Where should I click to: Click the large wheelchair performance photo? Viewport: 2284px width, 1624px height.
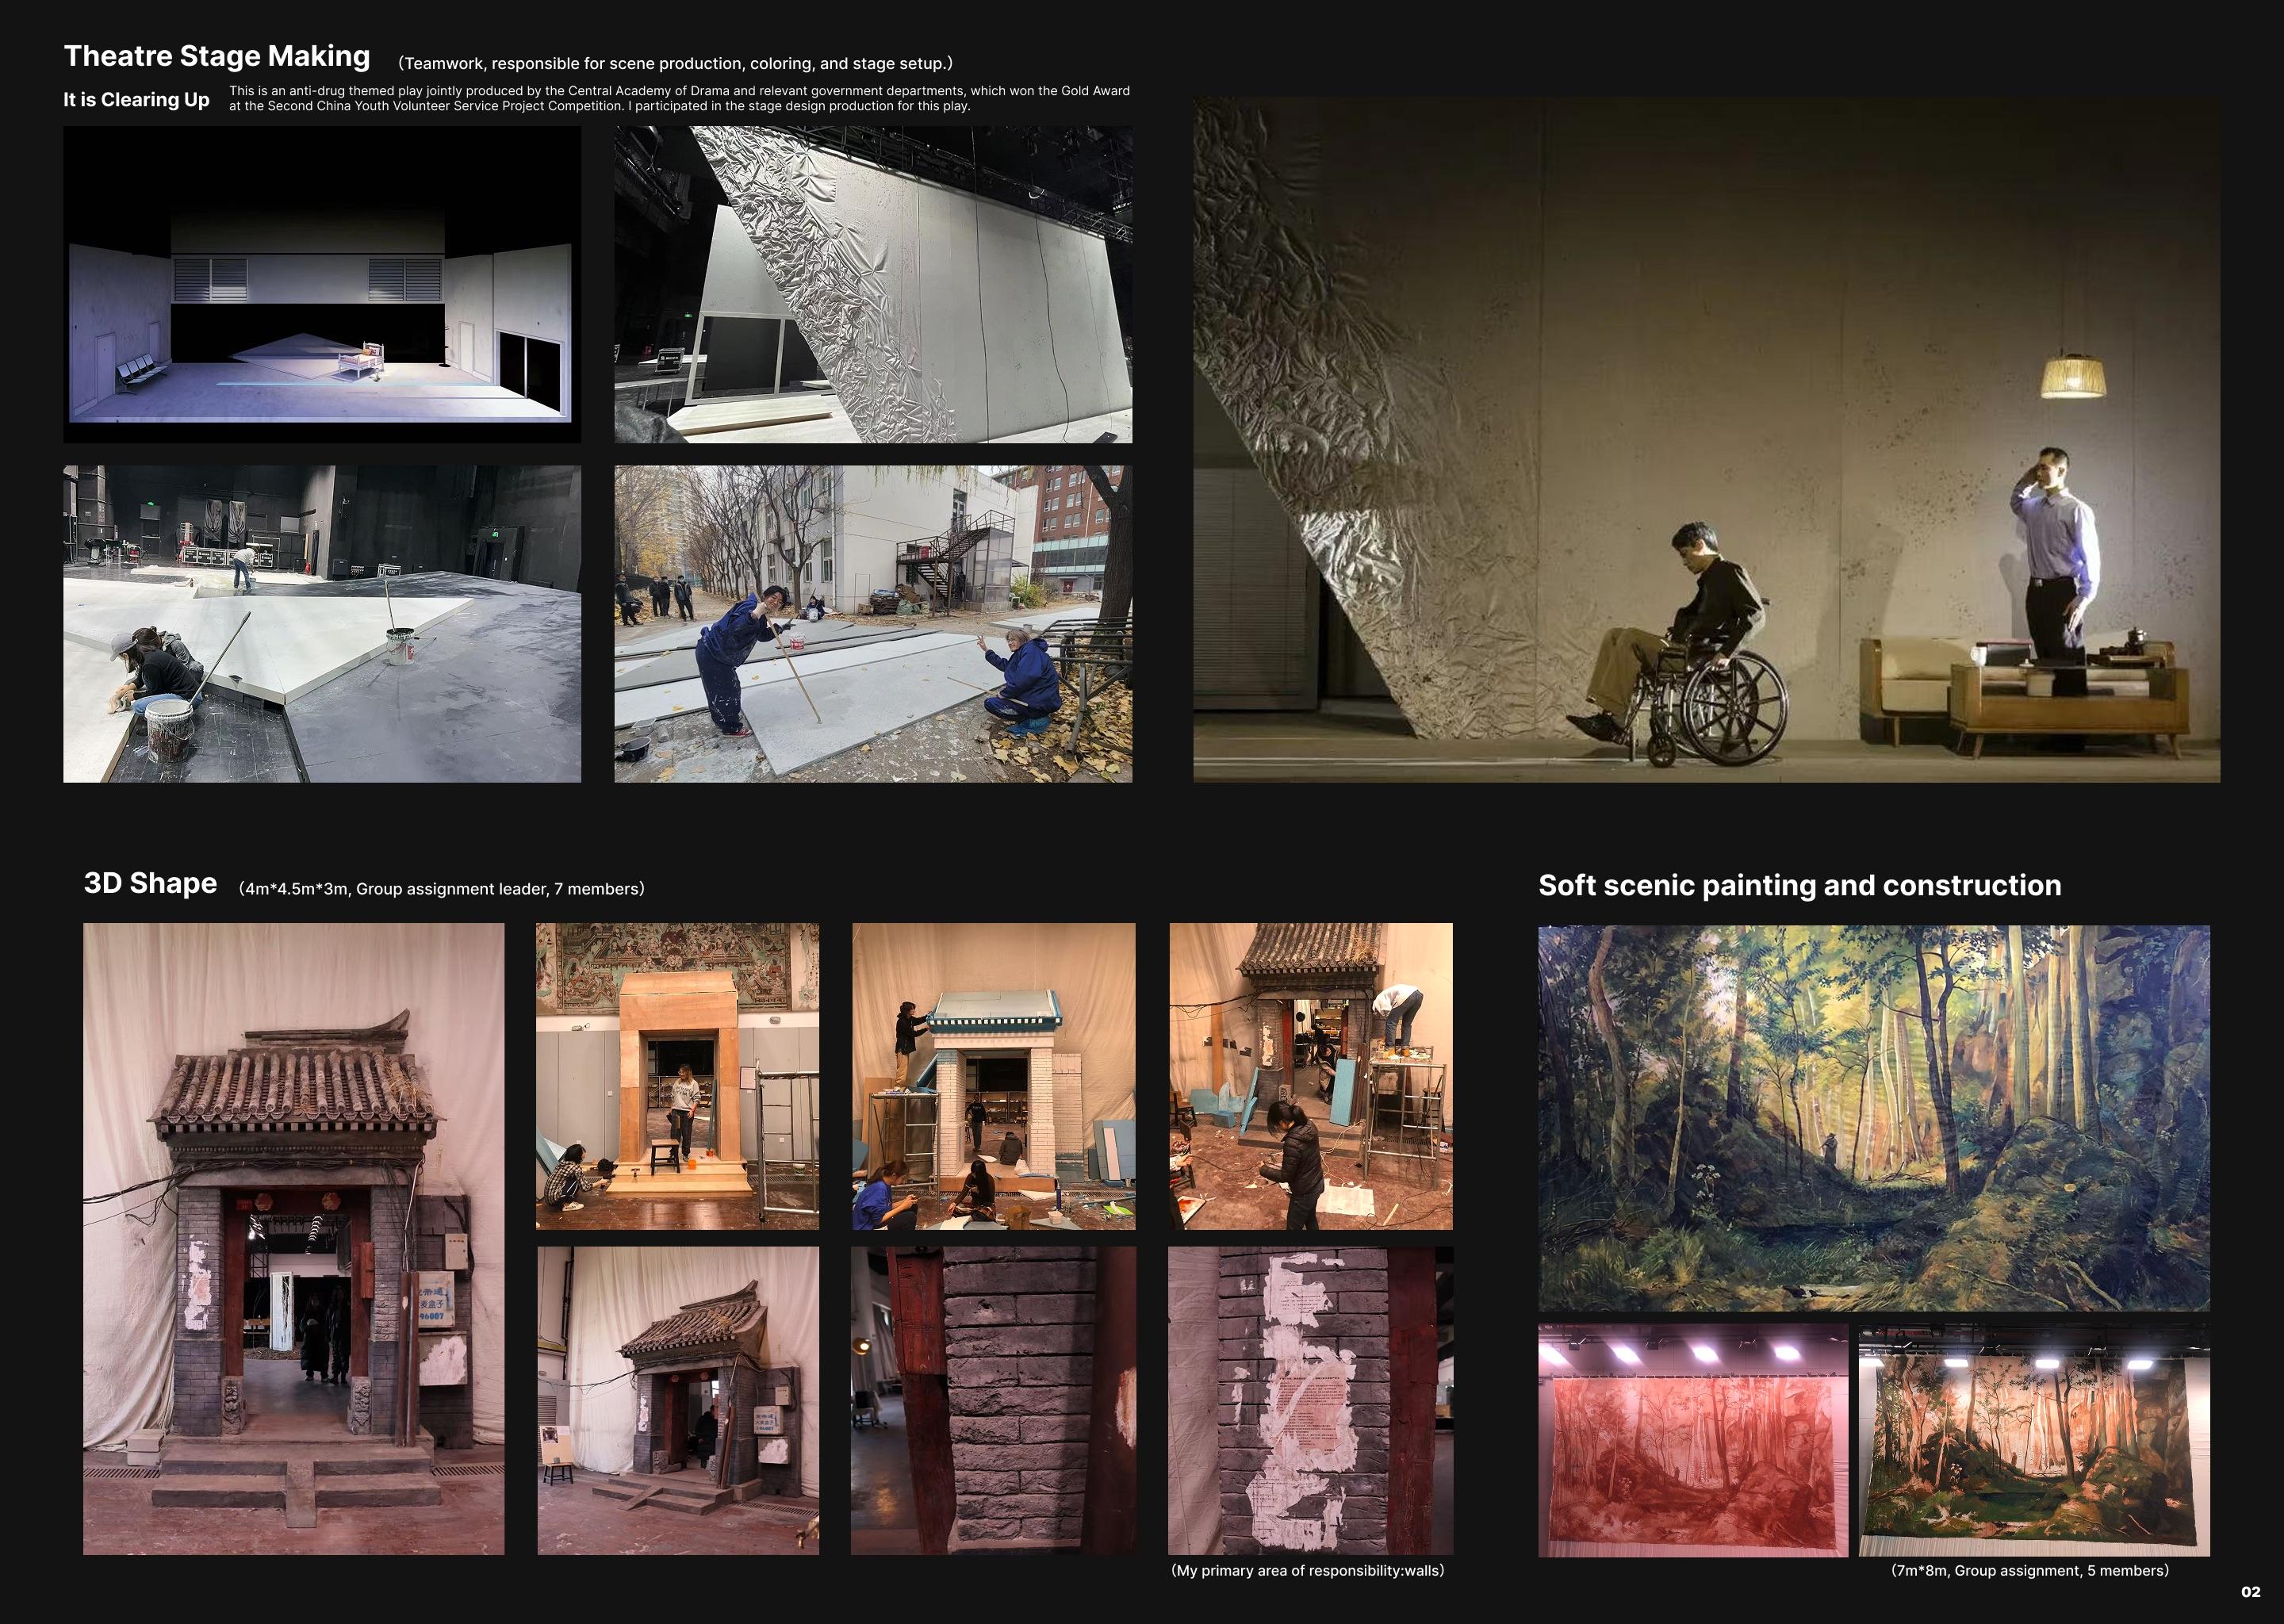coord(1706,440)
